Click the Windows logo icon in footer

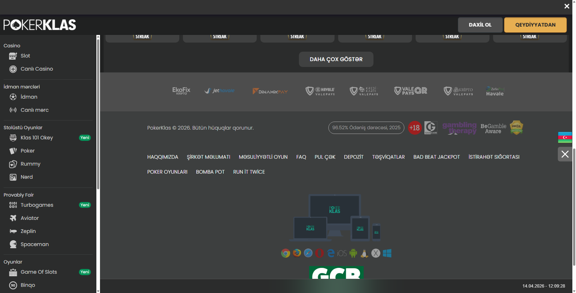click(x=387, y=253)
